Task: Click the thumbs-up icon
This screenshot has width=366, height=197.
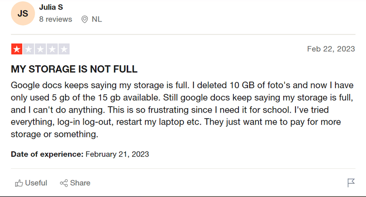Action: click(x=19, y=183)
